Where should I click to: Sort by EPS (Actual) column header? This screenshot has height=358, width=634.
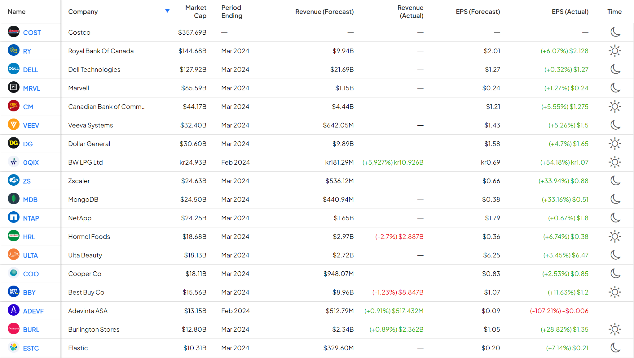coord(570,12)
